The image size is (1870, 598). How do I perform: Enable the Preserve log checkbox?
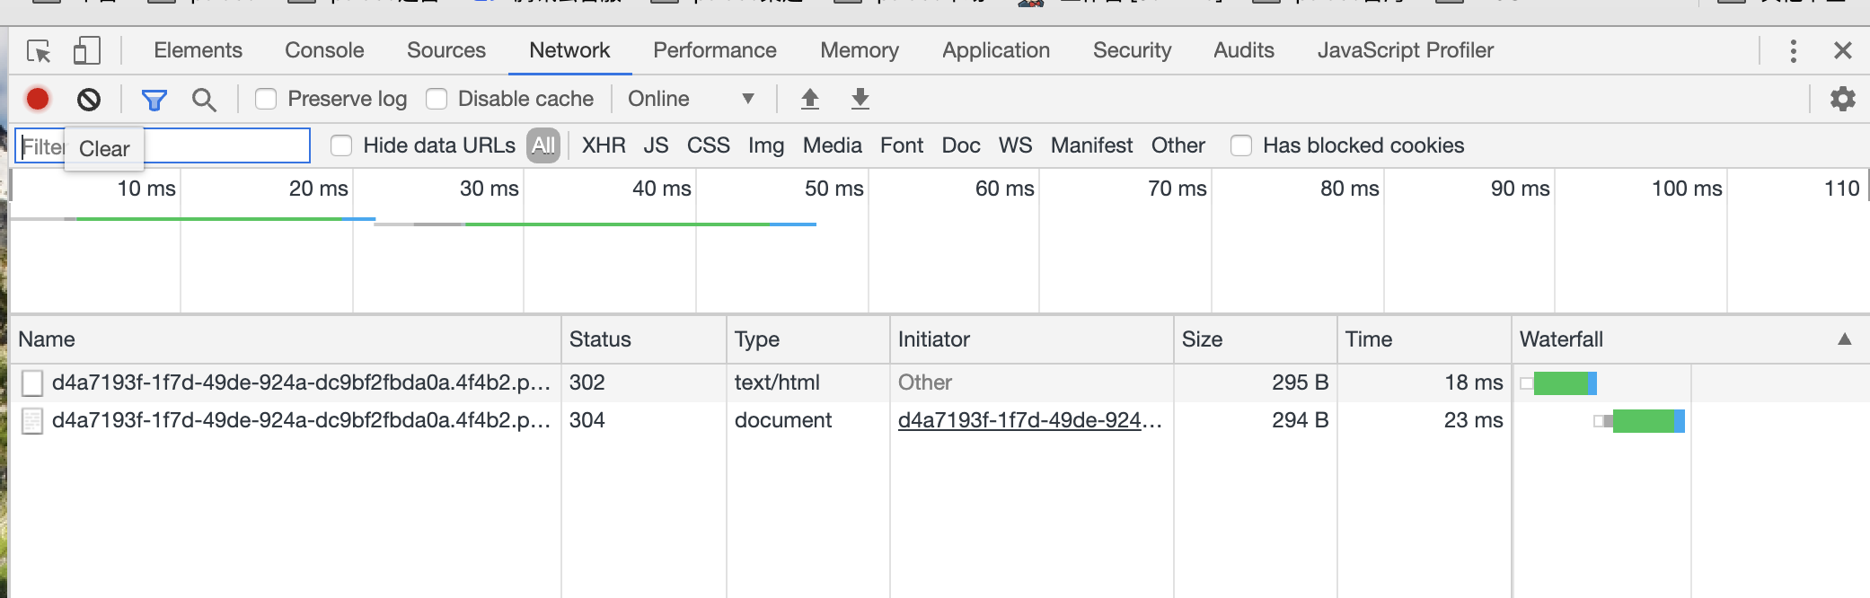pos(266,99)
